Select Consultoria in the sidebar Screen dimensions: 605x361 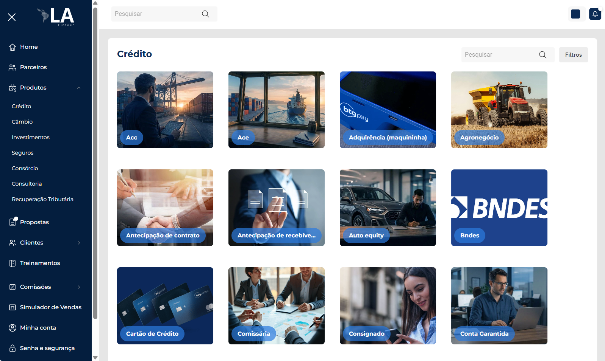click(27, 184)
